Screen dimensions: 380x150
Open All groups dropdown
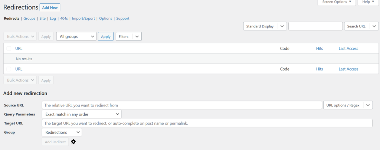pos(76,36)
